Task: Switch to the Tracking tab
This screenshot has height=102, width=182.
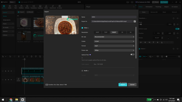Action: (x=158, y=7)
